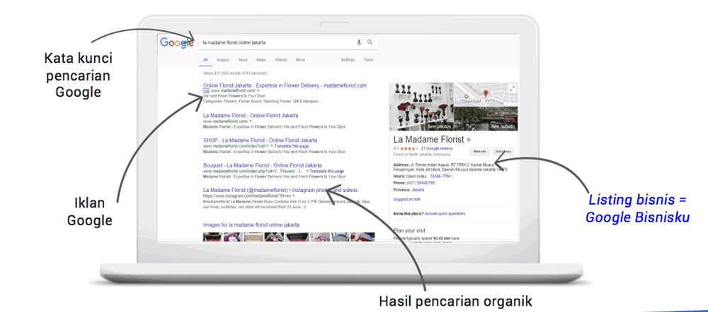Click the Ad badge under first result
This screenshot has width=708, height=312.
(x=206, y=91)
